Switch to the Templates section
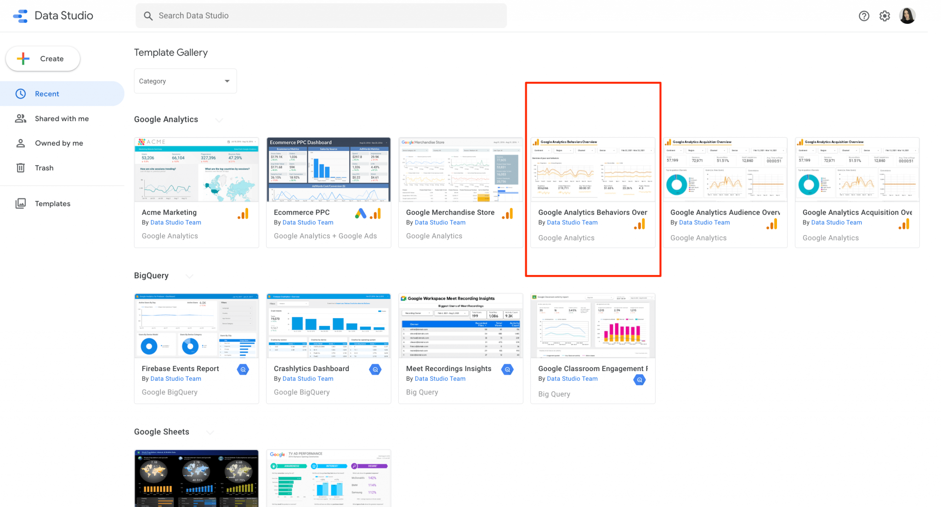 pos(52,203)
